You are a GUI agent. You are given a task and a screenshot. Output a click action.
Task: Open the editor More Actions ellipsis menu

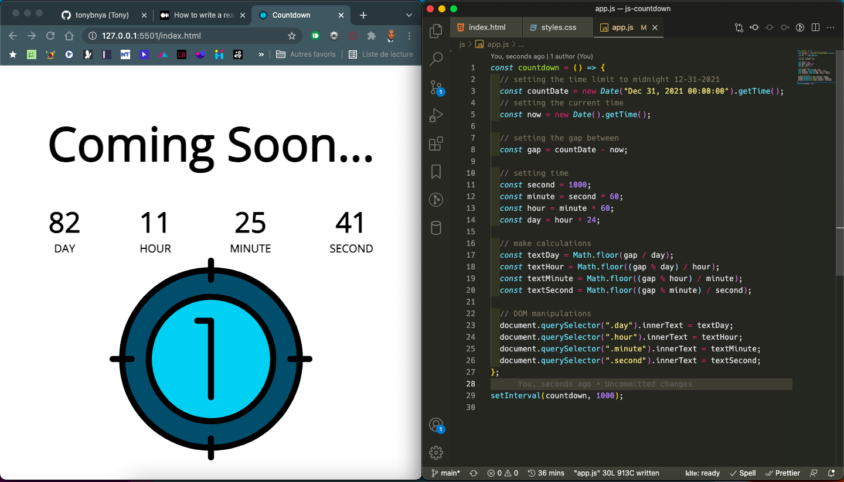point(831,27)
